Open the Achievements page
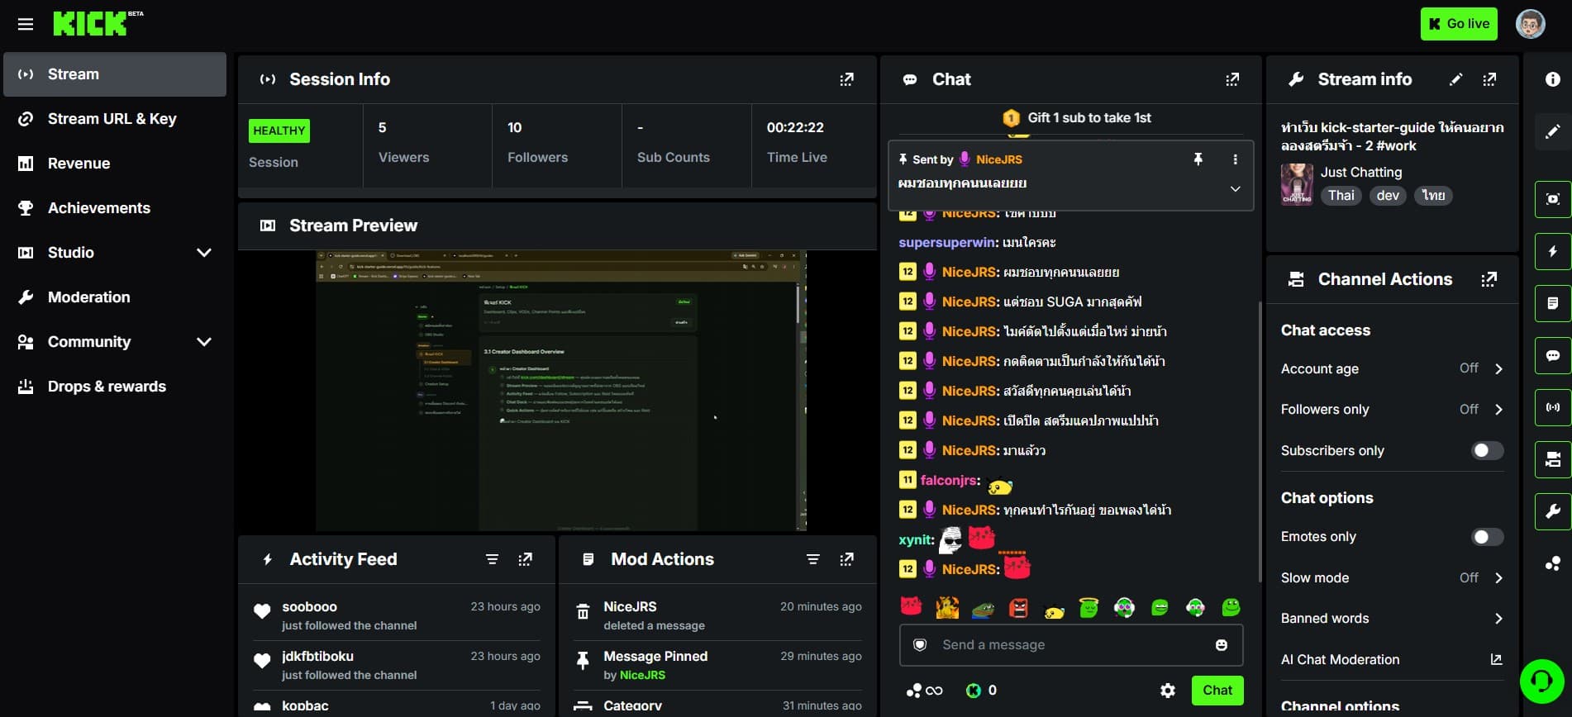The image size is (1572, 717). point(115,208)
